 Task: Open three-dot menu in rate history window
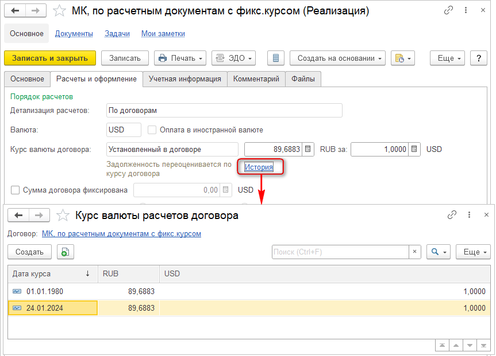pos(469,215)
